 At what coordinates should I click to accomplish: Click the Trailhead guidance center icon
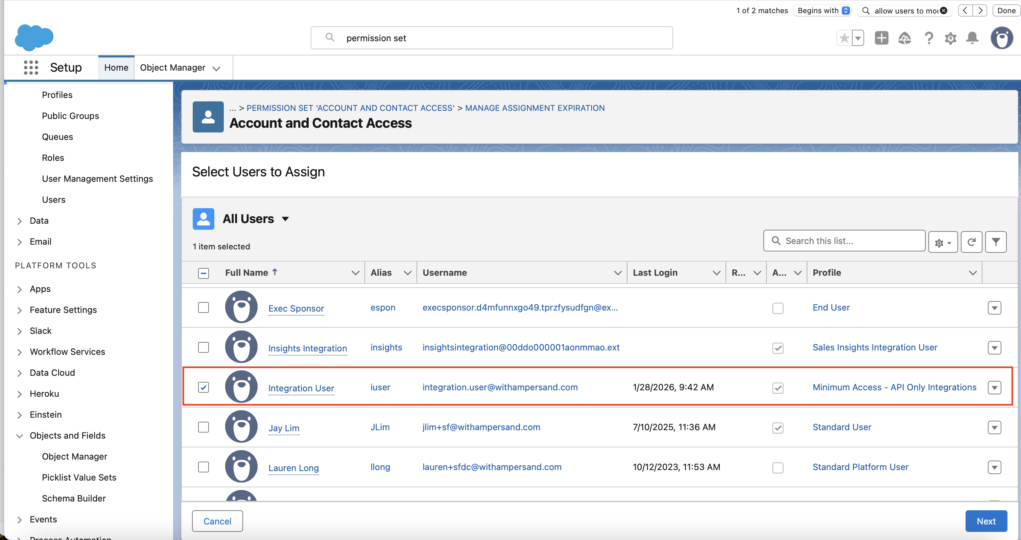(x=904, y=39)
